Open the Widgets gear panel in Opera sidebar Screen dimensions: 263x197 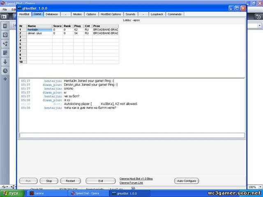(x=5, y=35)
